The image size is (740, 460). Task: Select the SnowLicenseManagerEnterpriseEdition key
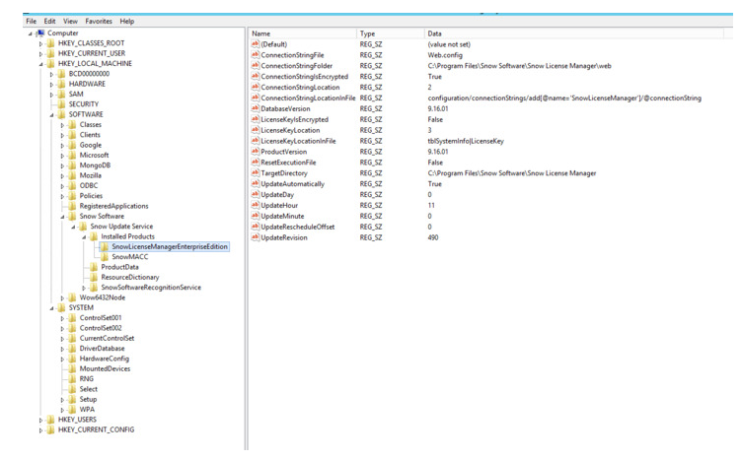[x=170, y=246]
